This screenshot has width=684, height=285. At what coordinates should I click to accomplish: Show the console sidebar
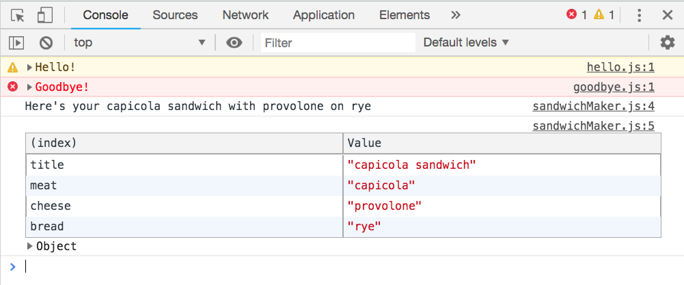(x=16, y=42)
